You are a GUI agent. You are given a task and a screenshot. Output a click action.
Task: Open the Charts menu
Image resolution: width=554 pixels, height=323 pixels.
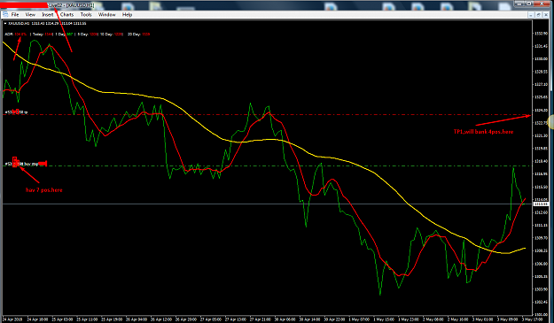point(66,14)
